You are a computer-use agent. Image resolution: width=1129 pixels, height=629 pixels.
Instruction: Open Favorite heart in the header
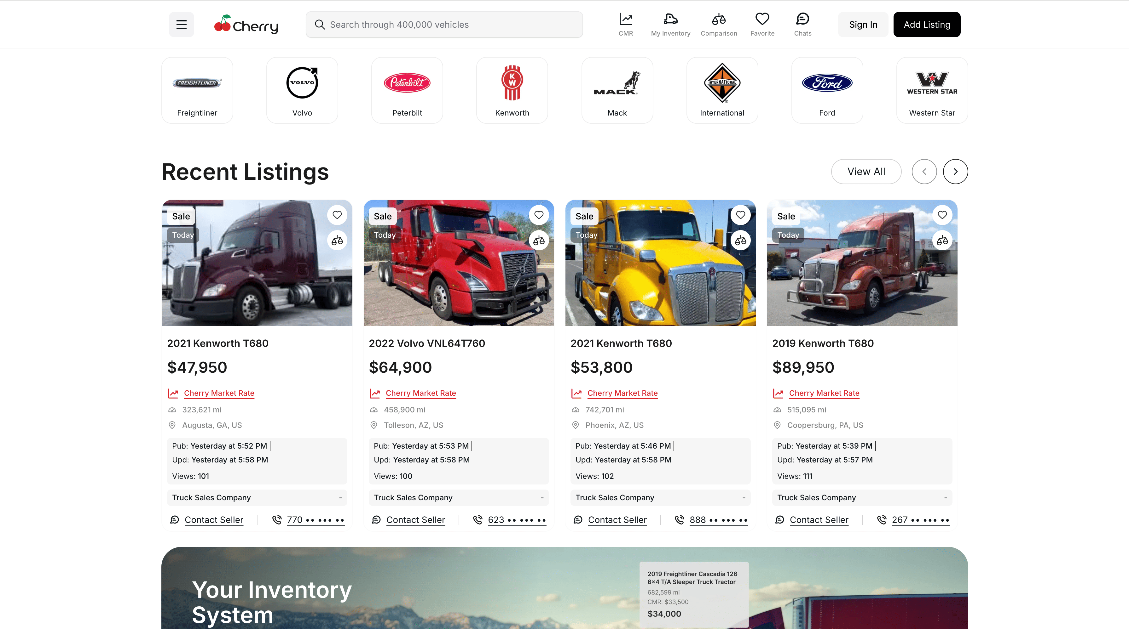(x=762, y=19)
